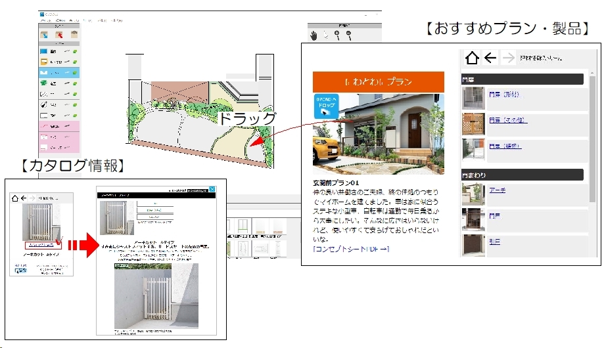Open the アーチ product link
This screenshot has width=604, height=348.
[x=498, y=190]
